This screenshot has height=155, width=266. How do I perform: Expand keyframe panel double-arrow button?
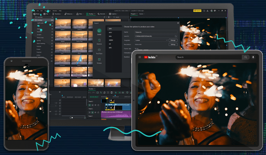coord(60,92)
